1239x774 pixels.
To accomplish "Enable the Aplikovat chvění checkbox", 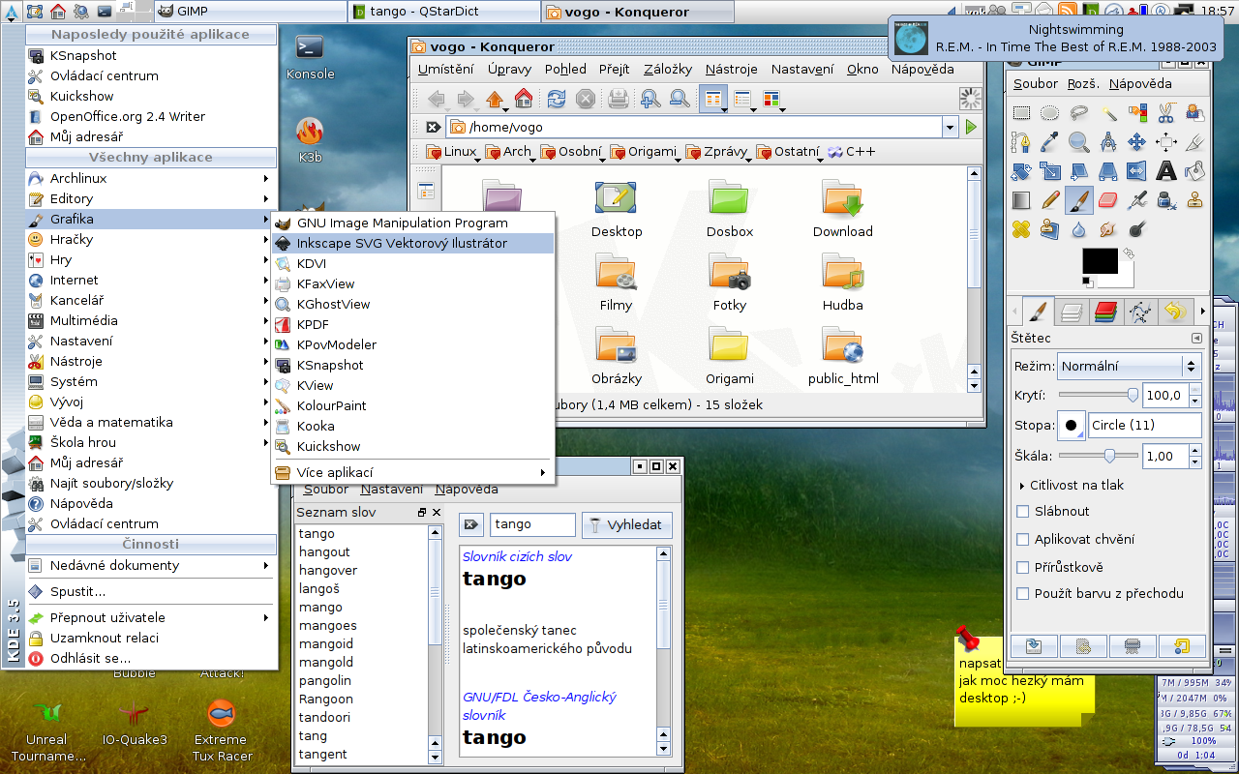I will pos(1023,539).
